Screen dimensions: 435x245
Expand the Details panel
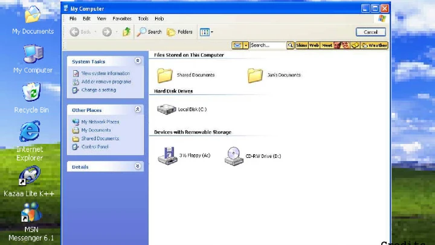pyautogui.click(x=138, y=166)
